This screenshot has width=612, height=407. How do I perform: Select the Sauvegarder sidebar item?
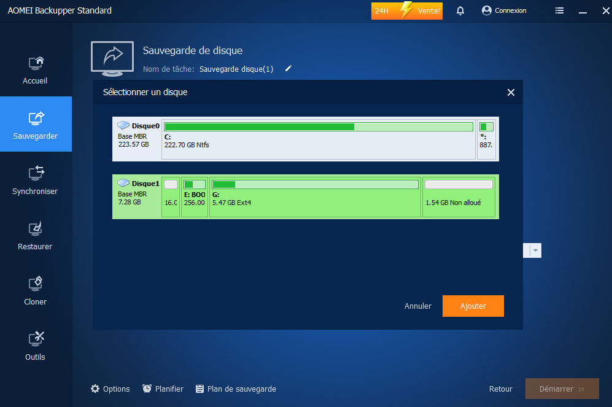(36, 124)
